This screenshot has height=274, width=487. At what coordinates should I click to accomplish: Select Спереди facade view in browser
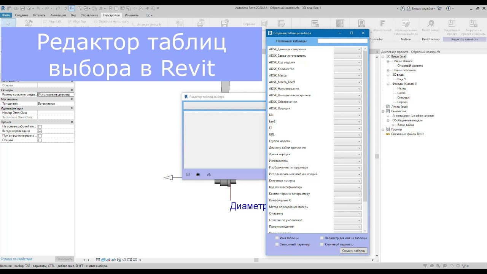403,97
